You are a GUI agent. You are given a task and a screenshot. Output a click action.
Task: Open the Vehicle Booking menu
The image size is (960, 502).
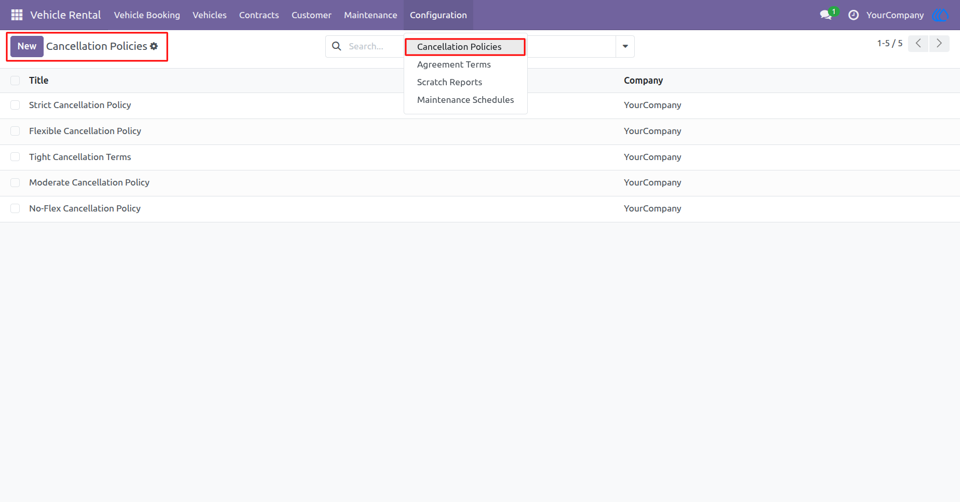pos(147,15)
